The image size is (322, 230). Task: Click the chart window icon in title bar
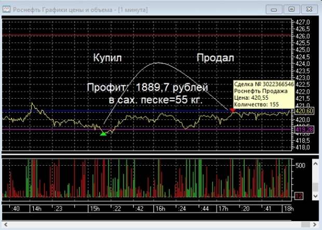point(6,10)
